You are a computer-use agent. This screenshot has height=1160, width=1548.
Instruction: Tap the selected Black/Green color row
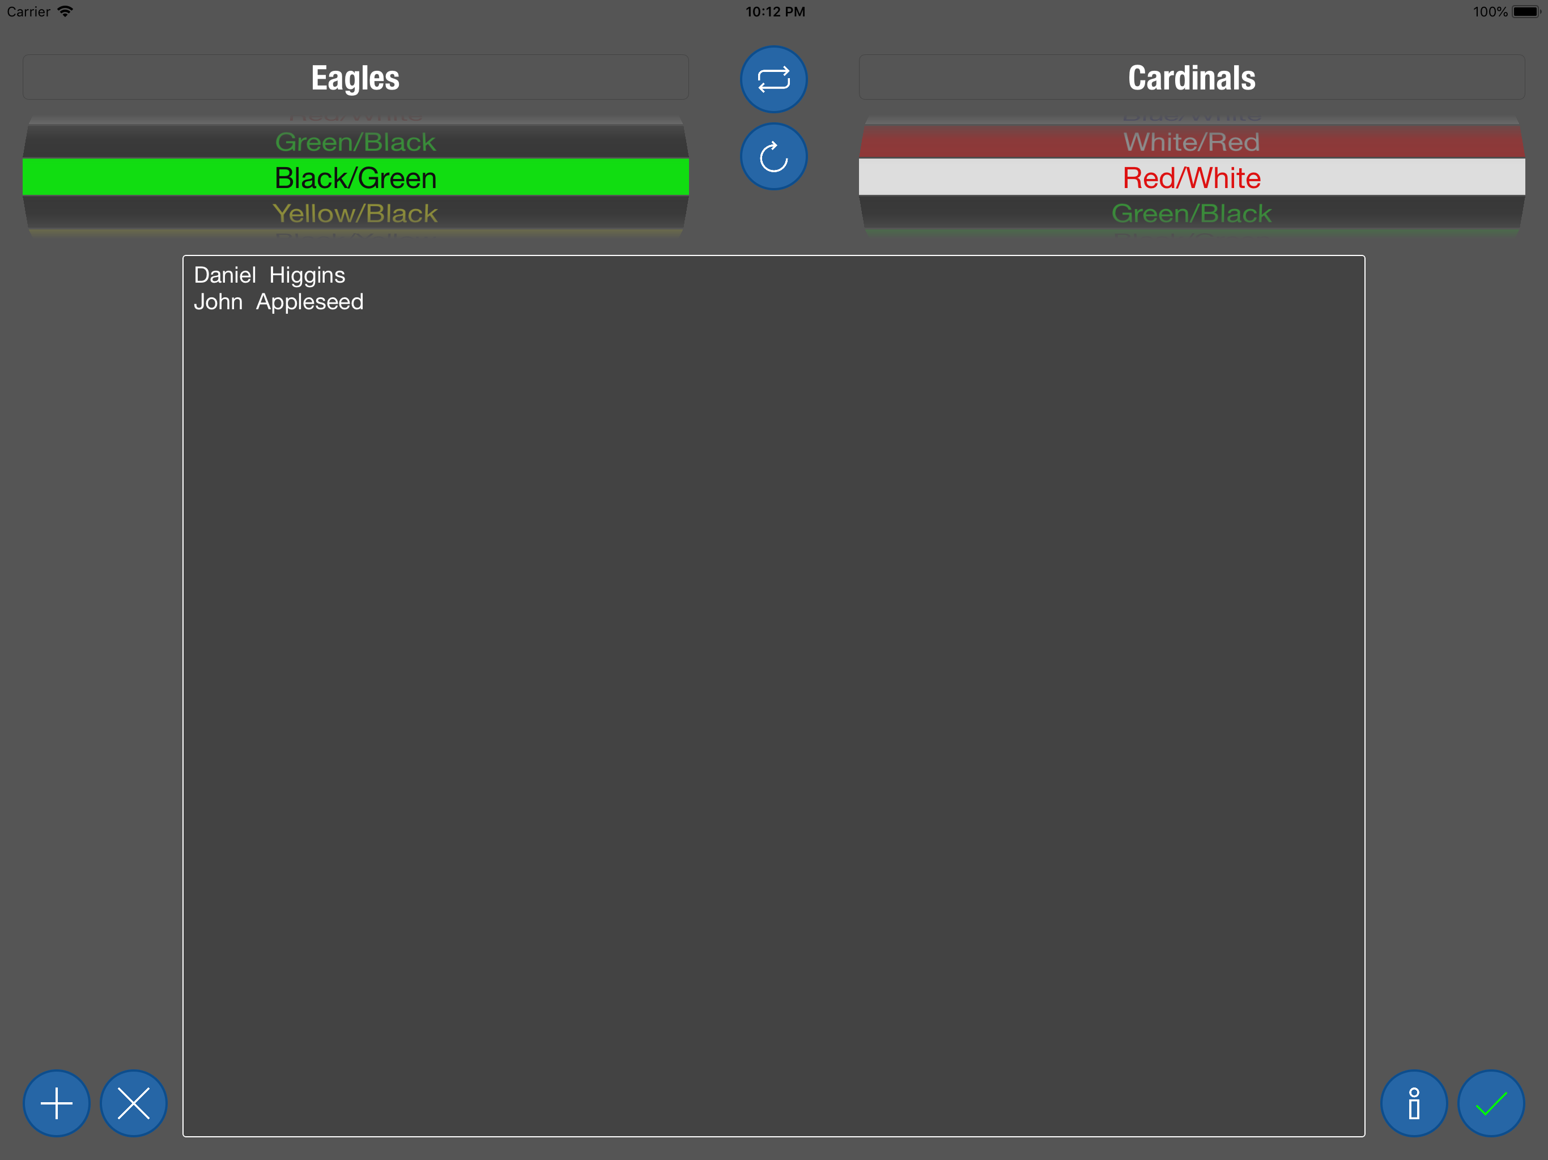point(355,178)
